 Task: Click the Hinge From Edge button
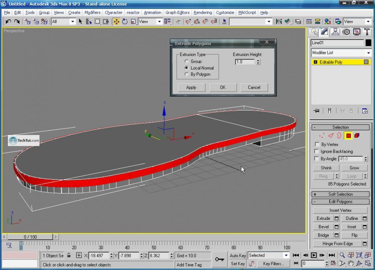(x=337, y=244)
